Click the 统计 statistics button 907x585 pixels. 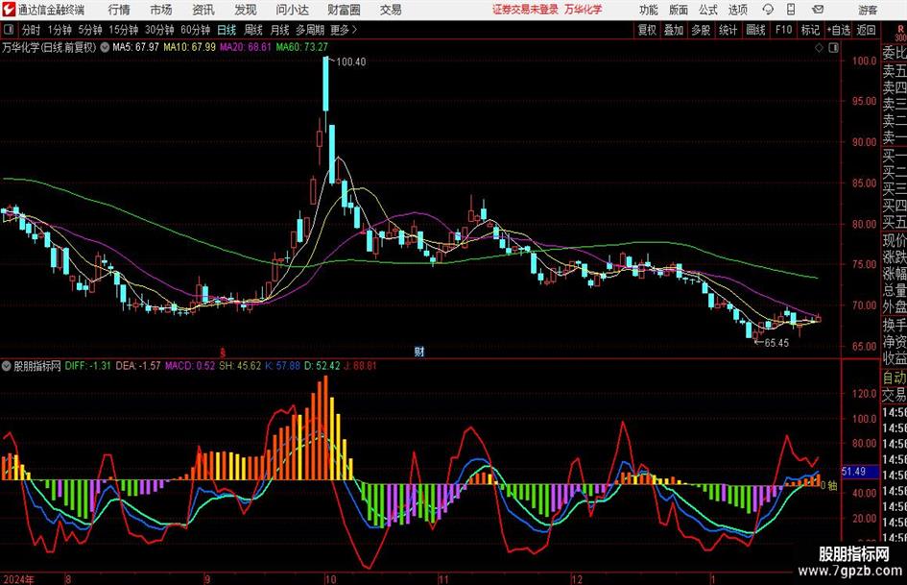click(x=728, y=30)
